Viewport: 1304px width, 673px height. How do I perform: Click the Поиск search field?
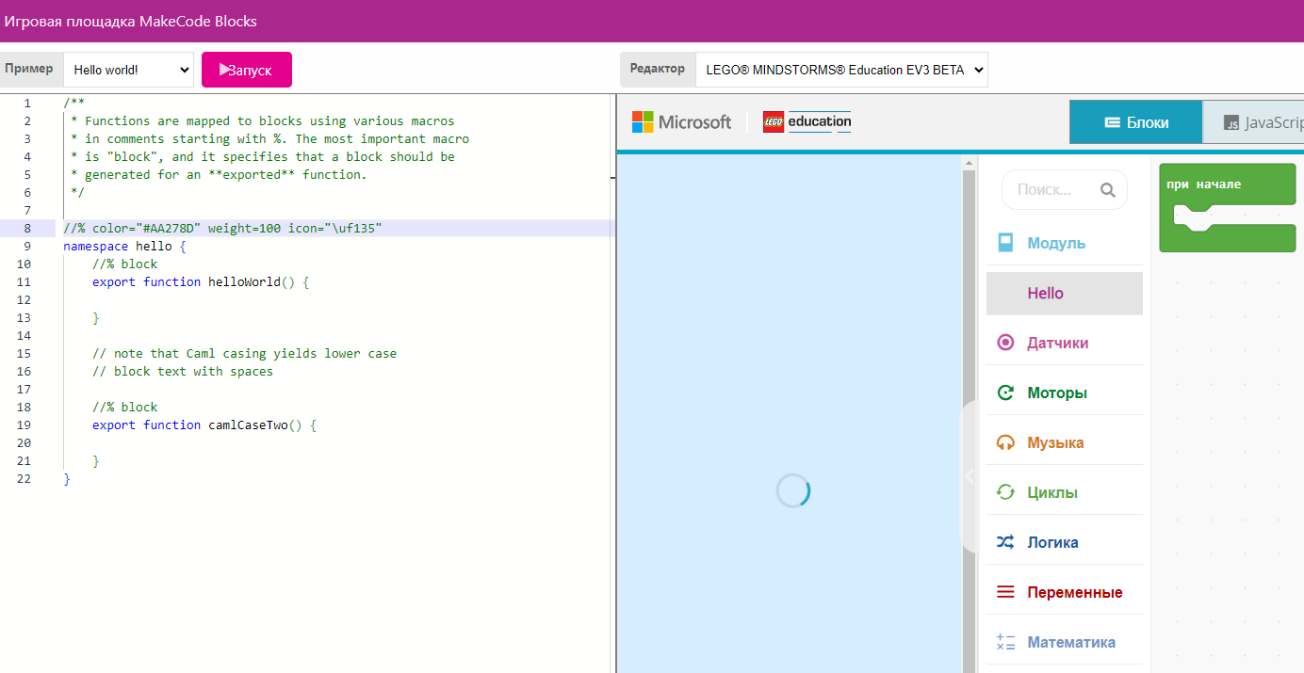(1055, 189)
